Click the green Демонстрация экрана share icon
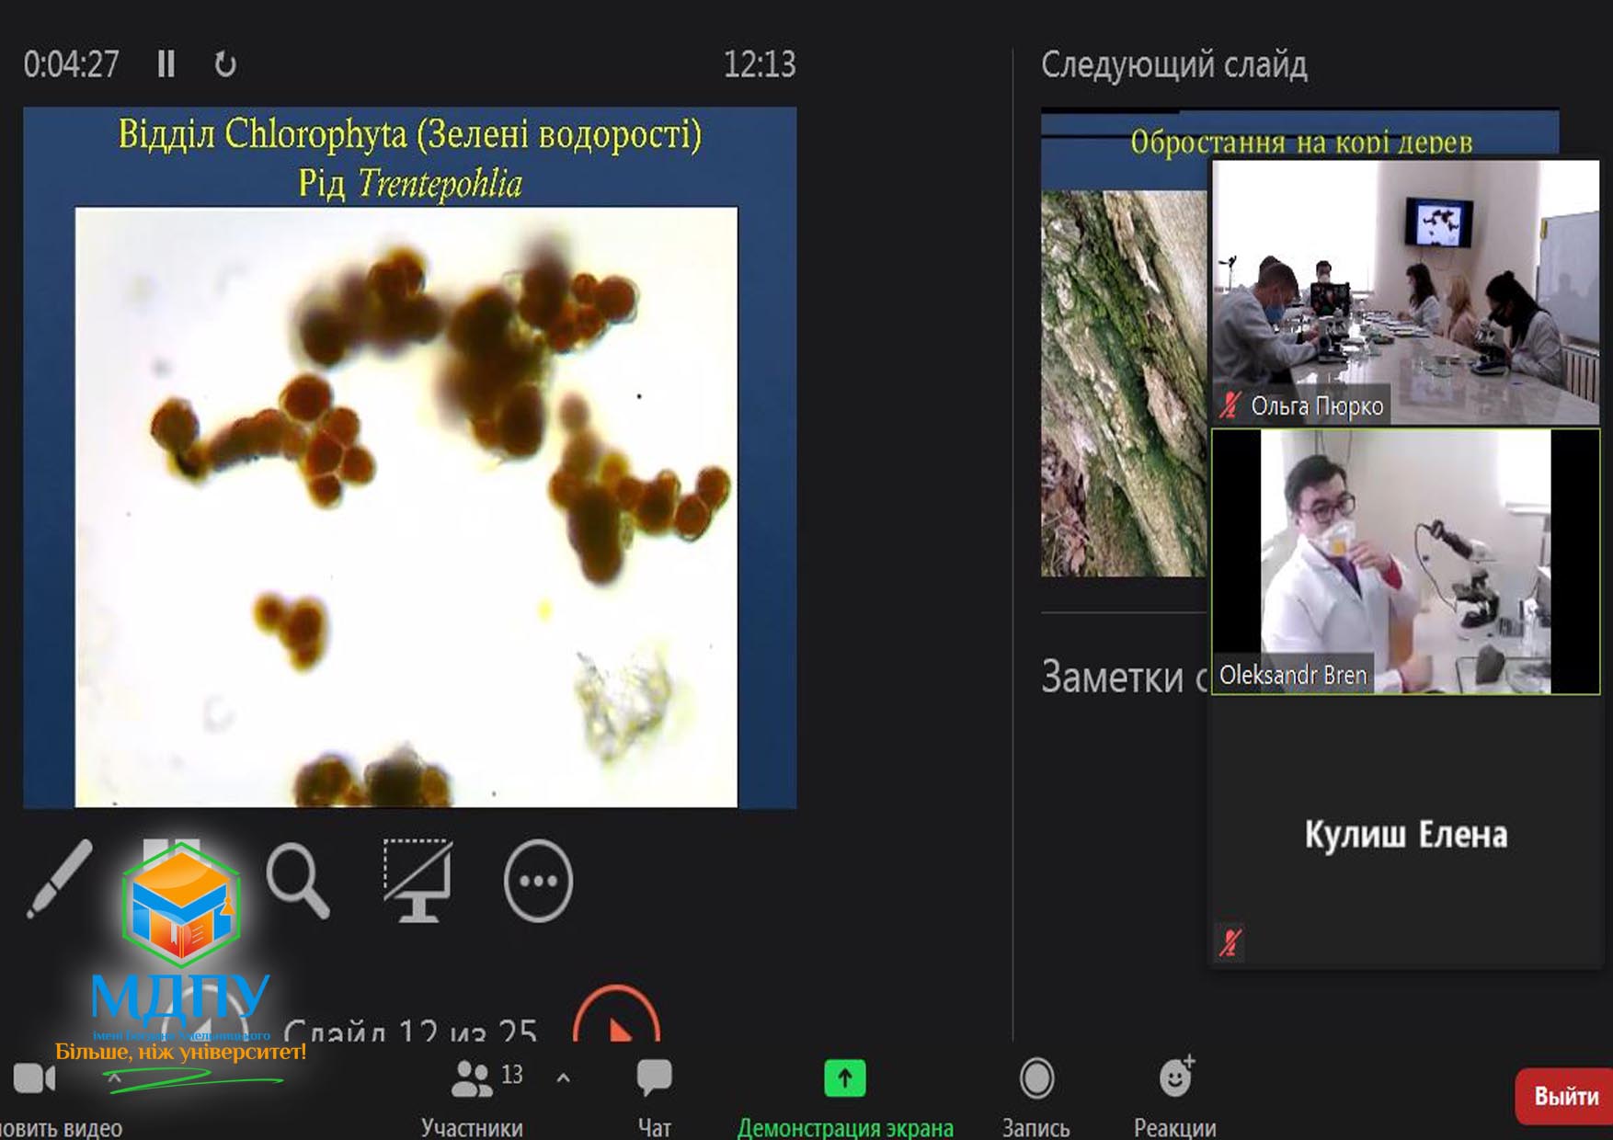The image size is (1613, 1140). [x=844, y=1078]
